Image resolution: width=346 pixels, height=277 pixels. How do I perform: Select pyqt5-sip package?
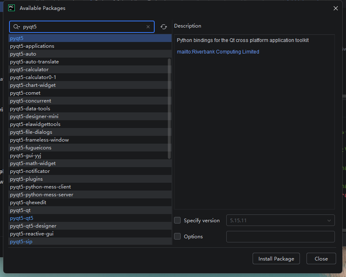90,241
